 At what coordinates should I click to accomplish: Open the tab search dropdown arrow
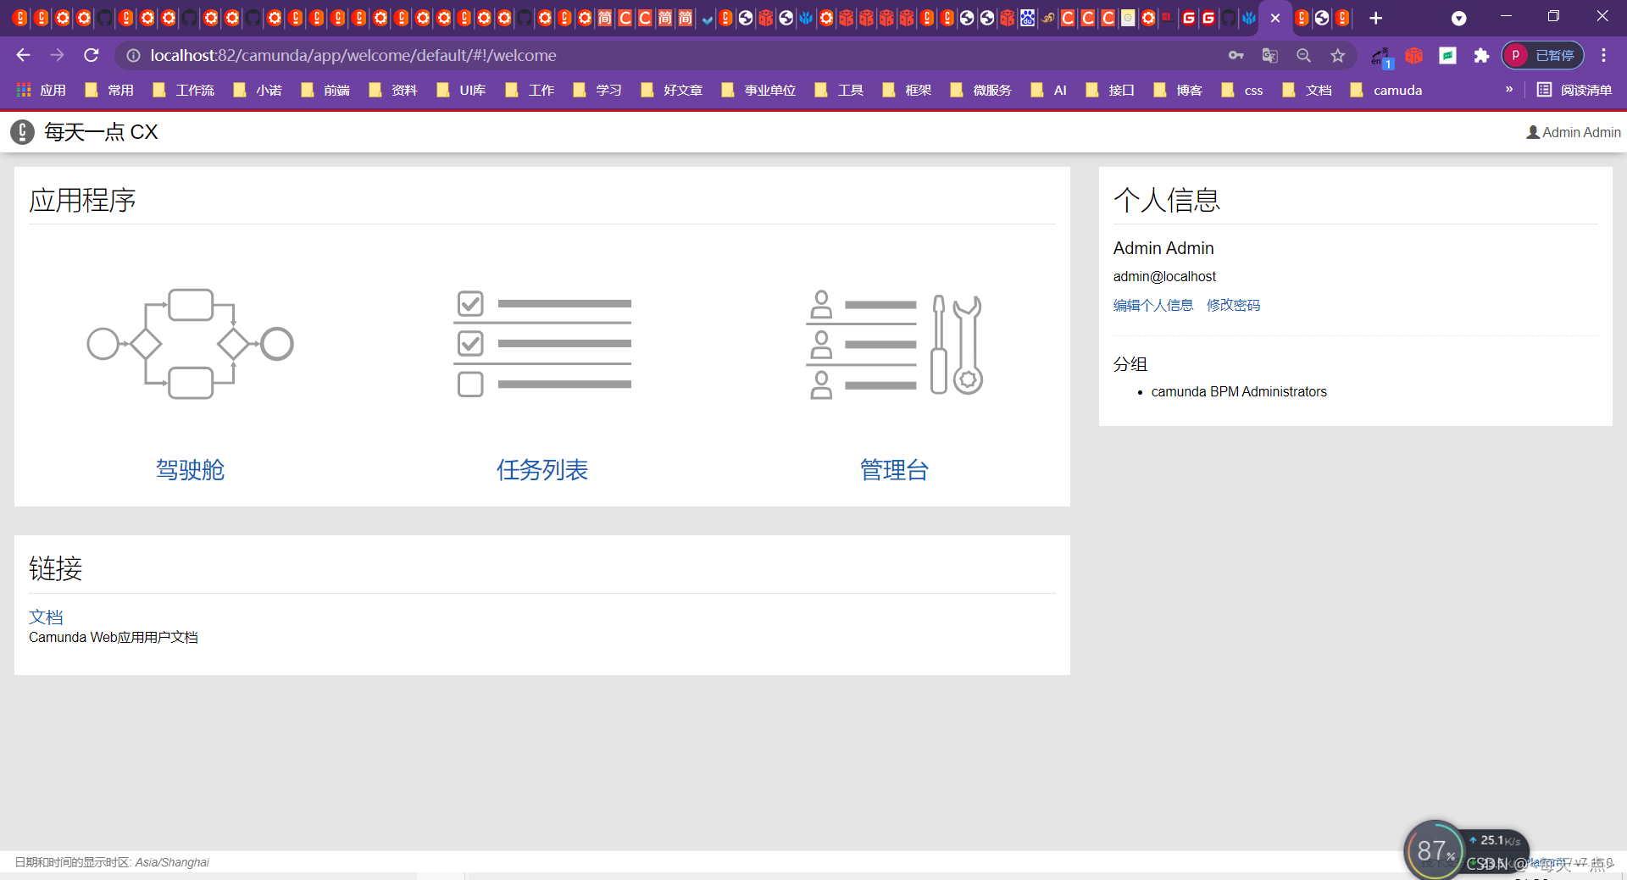1458,18
